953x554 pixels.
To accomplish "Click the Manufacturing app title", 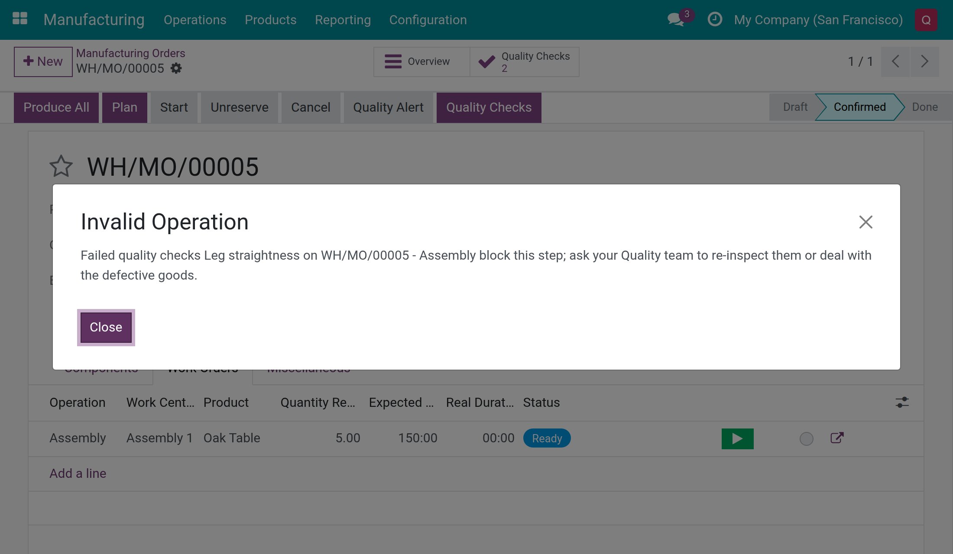I will [x=94, y=20].
